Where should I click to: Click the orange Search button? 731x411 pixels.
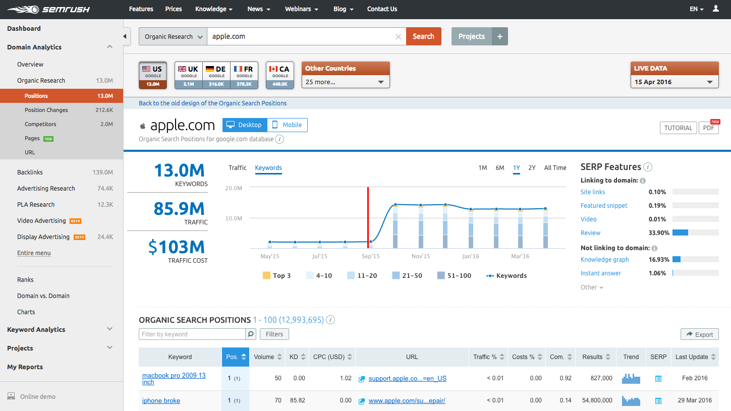coord(423,36)
